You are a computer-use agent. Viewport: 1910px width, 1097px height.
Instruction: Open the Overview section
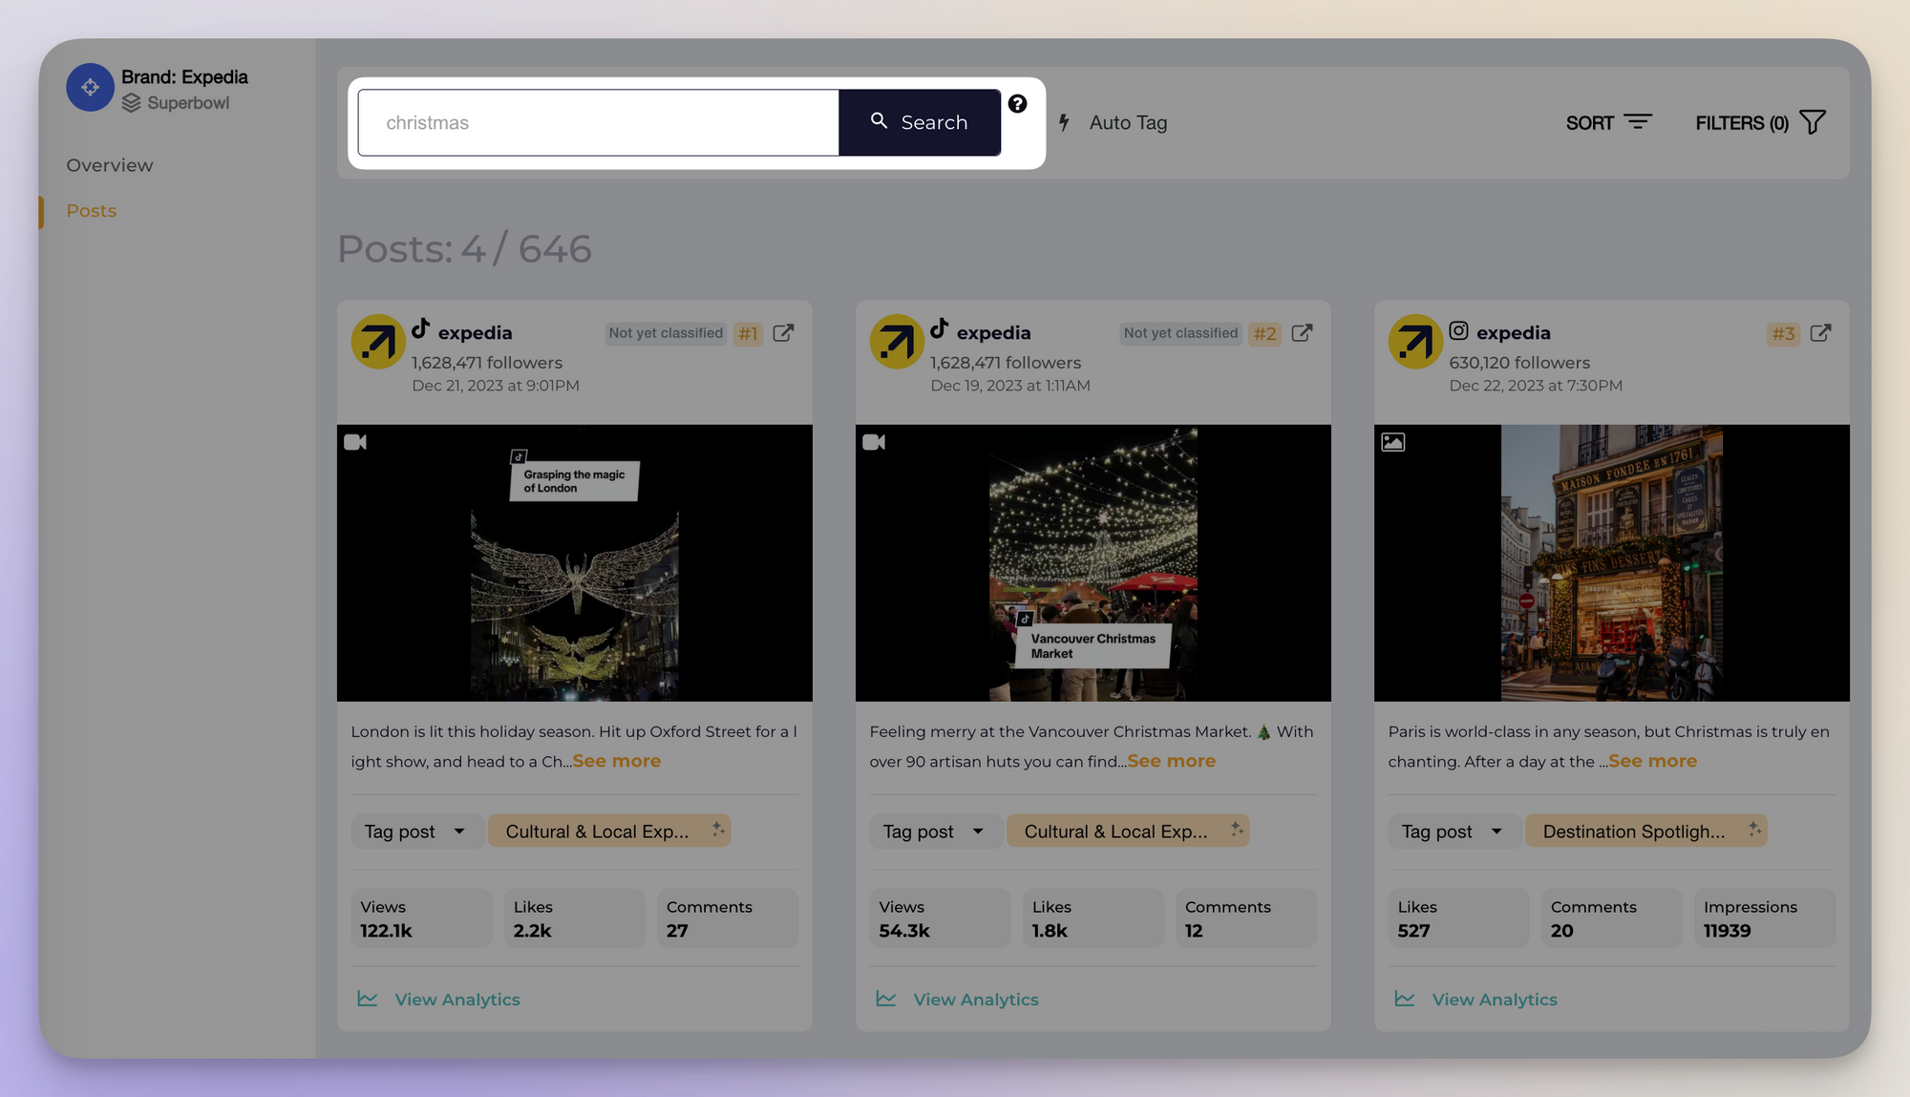pyautogui.click(x=110, y=165)
